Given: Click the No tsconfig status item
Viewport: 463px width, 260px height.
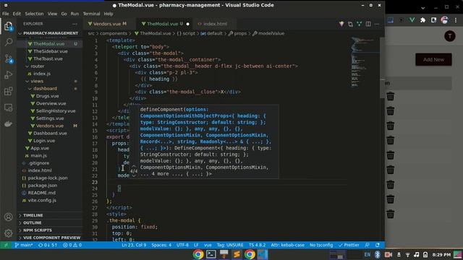Looking at the screenshot, I should click(x=321, y=245).
